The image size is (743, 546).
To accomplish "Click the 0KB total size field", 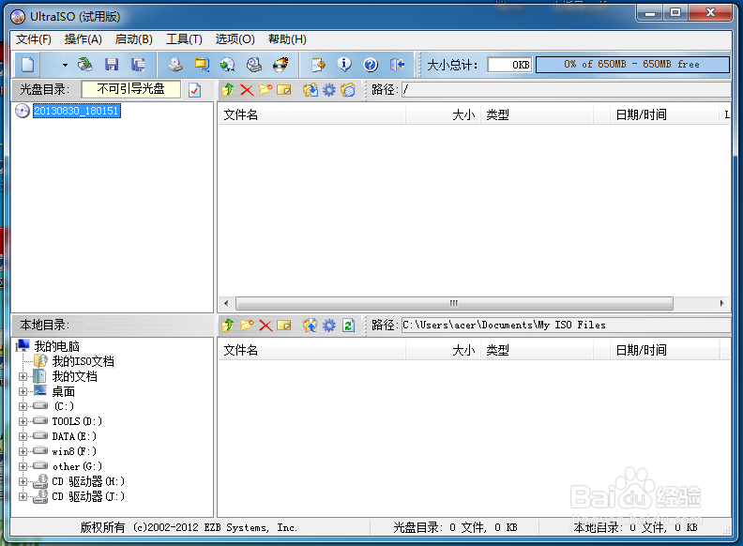I will click(509, 65).
